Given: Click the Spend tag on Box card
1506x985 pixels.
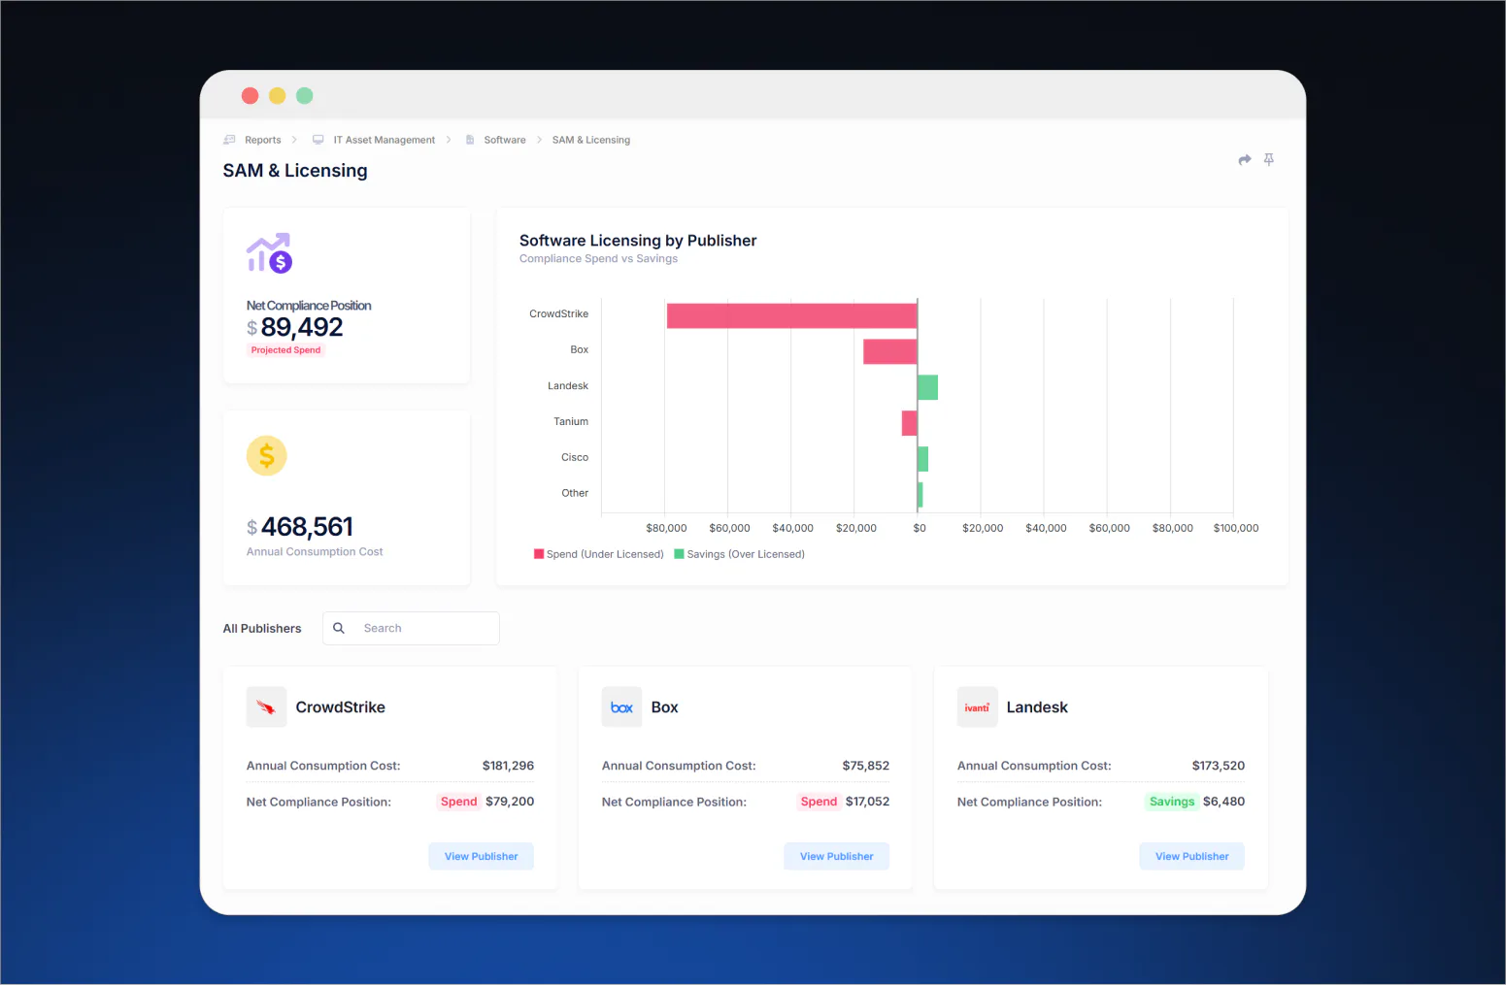Looking at the screenshot, I should click(x=820, y=802).
